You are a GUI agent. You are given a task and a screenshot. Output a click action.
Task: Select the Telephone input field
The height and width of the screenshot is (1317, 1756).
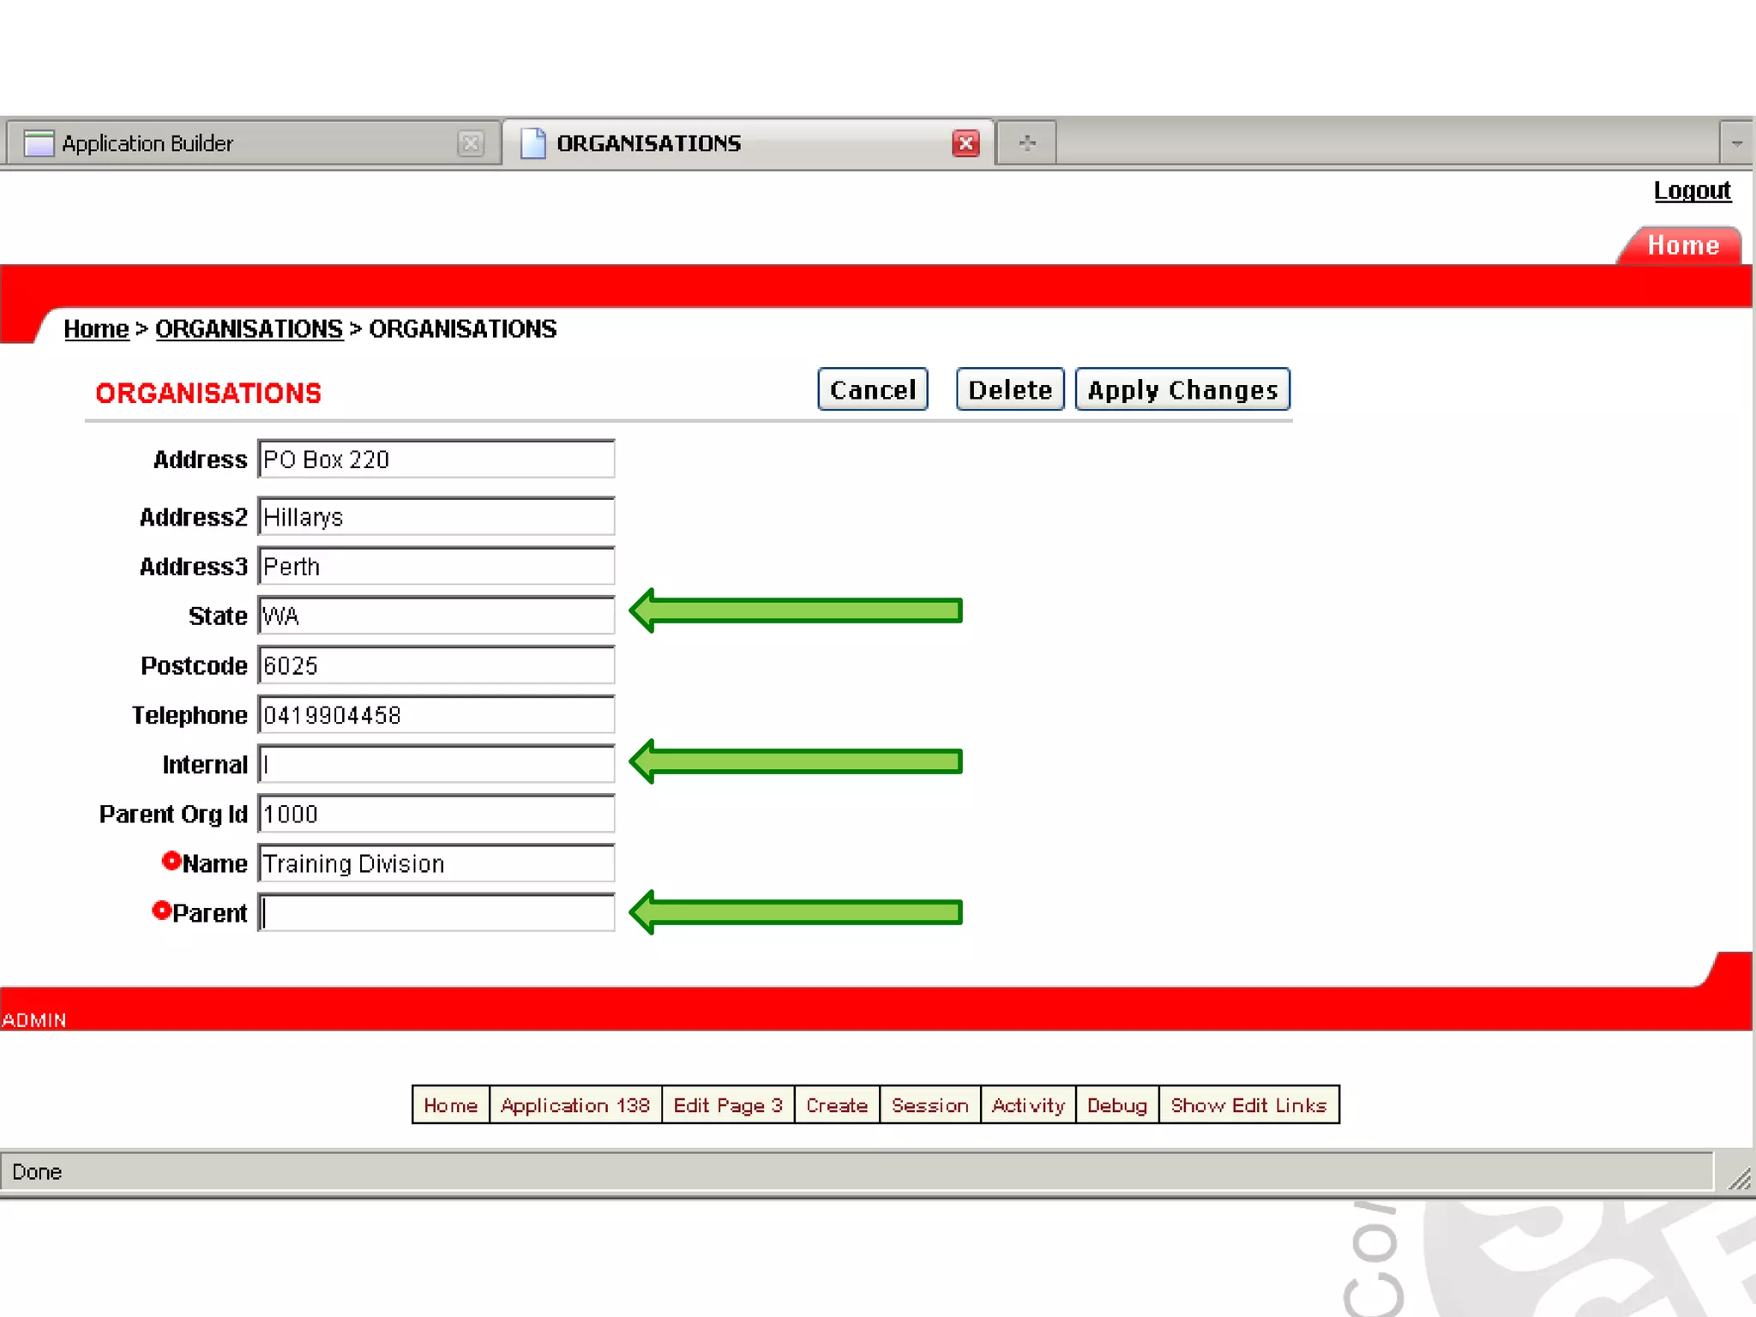(x=436, y=715)
